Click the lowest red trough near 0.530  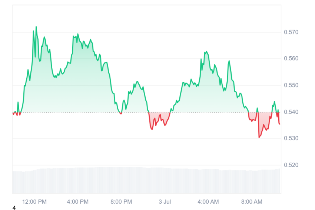(x=259, y=137)
